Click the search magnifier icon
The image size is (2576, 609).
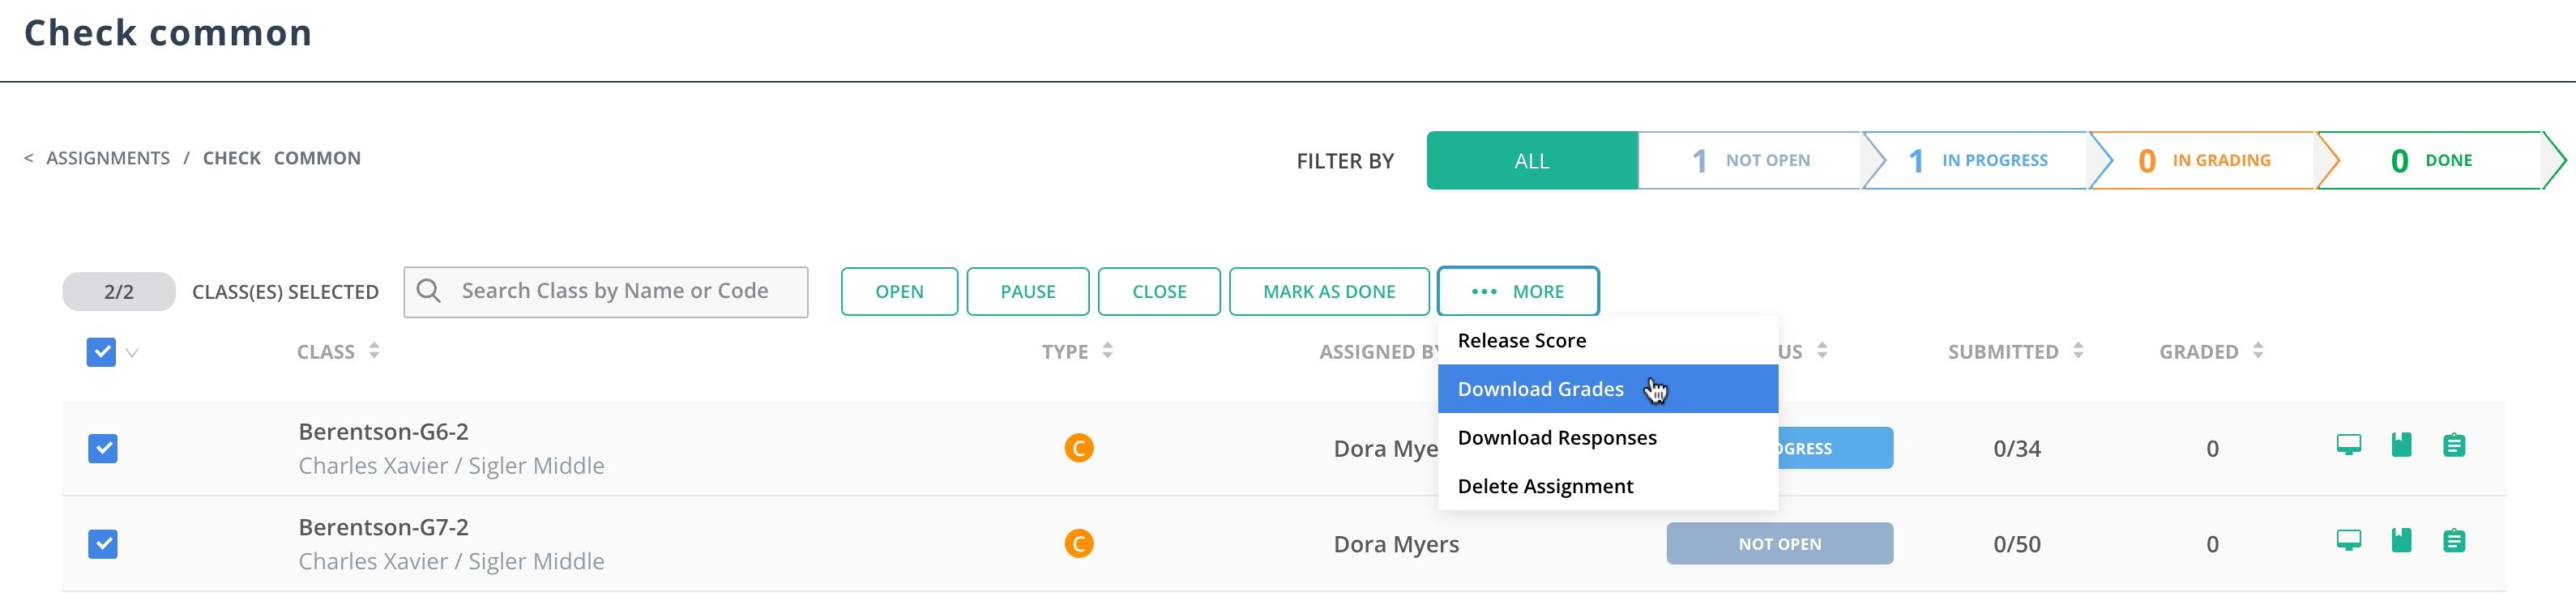428,291
